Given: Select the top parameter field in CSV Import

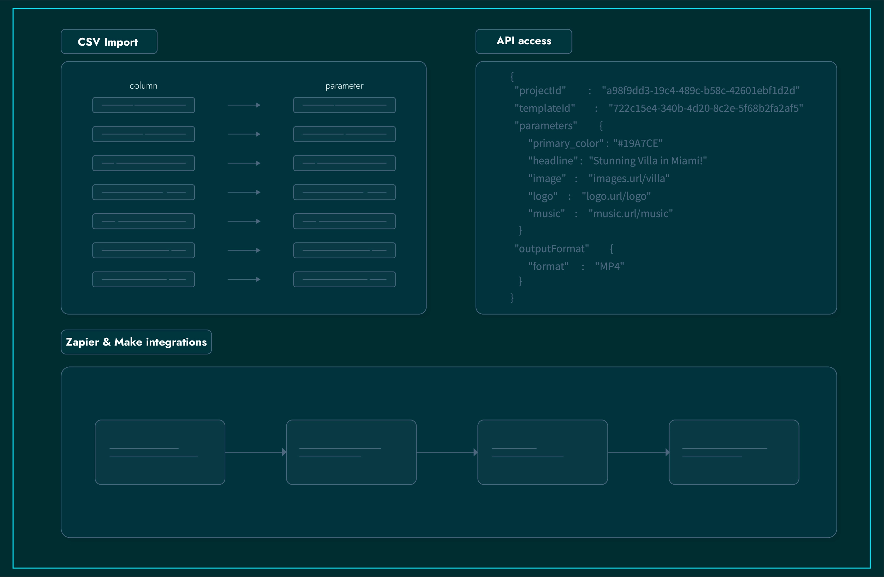Looking at the screenshot, I should pyautogui.click(x=344, y=105).
